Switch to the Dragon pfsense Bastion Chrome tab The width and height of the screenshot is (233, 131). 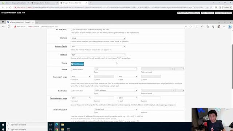[x=44, y=3]
